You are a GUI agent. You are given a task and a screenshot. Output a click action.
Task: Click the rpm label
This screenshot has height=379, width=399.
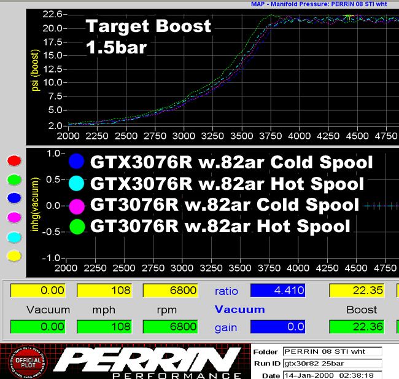[x=167, y=310]
